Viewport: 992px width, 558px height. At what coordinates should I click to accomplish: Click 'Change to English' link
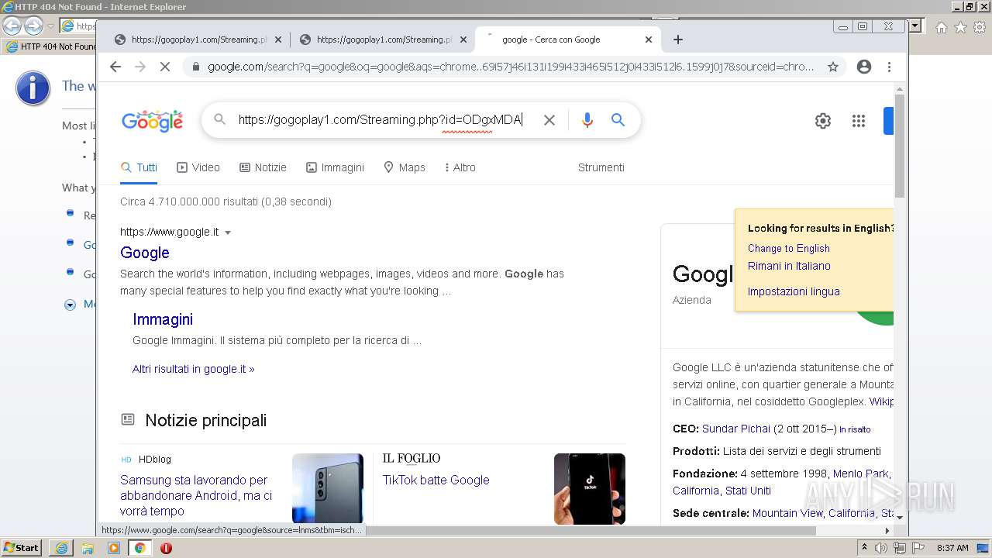click(x=789, y=248)
